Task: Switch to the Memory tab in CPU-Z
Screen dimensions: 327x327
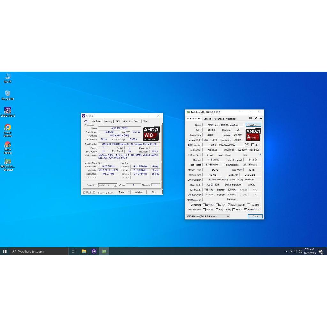Action: tap(108, 121)
